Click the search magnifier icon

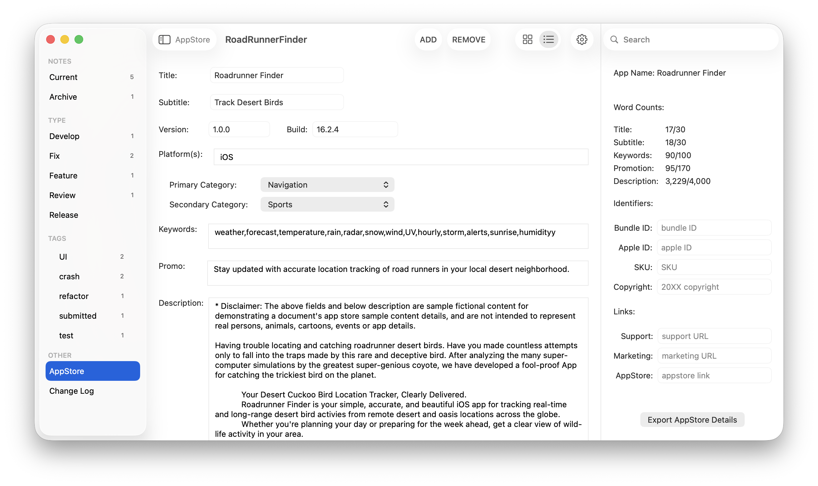tap(615, 39)
